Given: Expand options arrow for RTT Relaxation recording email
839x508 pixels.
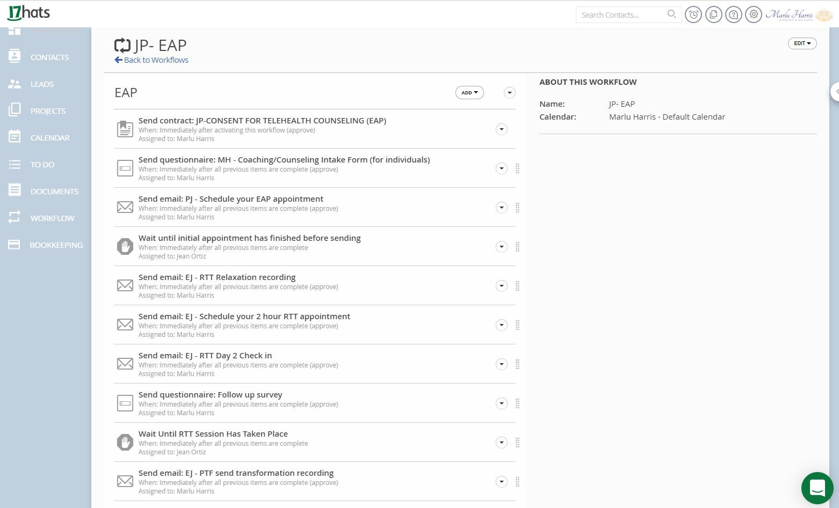Looking at the screenshot, I should point(501,286).
